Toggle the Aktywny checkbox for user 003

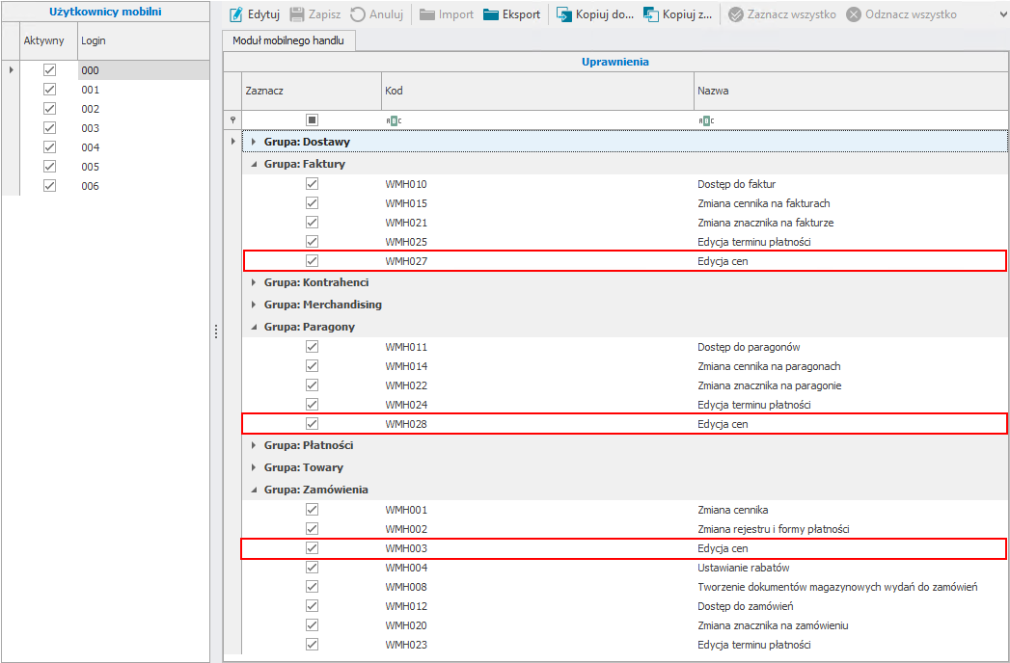50,128
